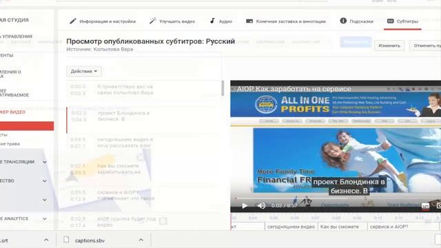
Task: Click the subtitle source Копылова Вера
Action: (113, 49)
